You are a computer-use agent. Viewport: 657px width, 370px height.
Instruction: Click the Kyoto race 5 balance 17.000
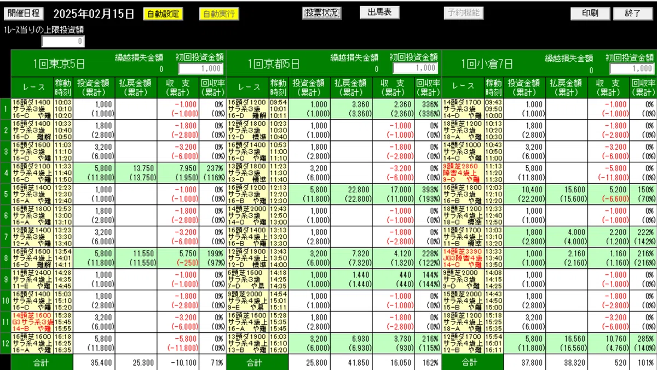coord(400,190)
